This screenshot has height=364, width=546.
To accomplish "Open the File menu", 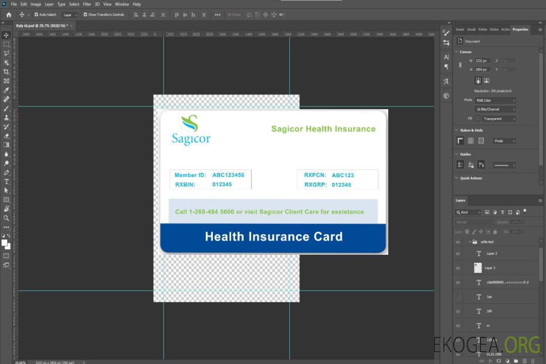I will coord(14,4).
